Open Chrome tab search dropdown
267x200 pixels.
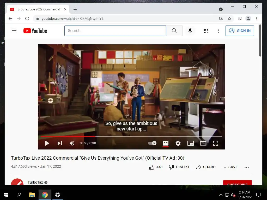(x=221, y=9)
